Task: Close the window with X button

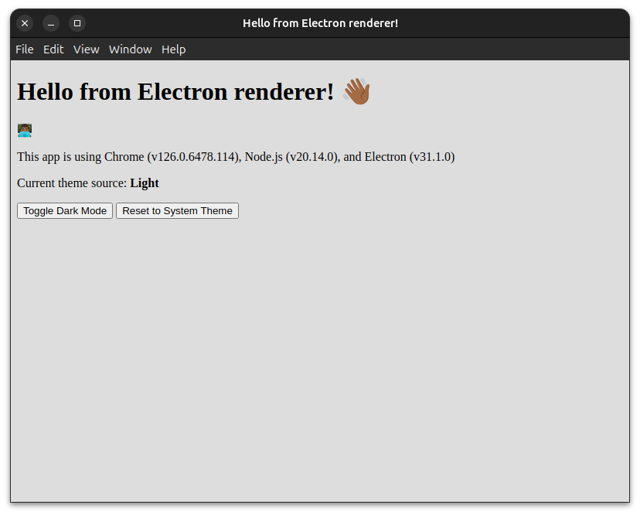Action: coord(25,23)
